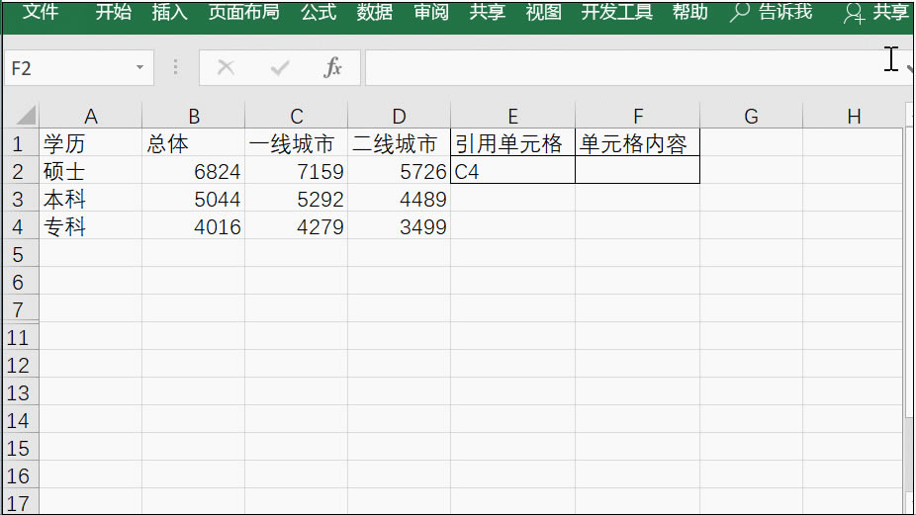The image size is (916, 515).
Task: Click cell with value 6824
Action: click(193, 170)
